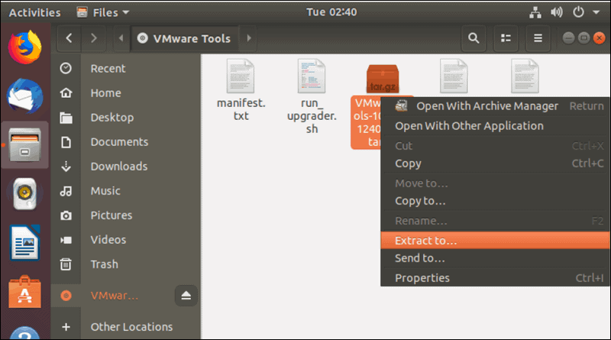
Task: Launch Firefox from the dock
Action: (x=25, y=47)
